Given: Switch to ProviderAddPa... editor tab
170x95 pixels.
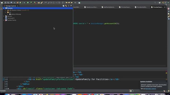Looking at the screenshot, I should pos(141,7).
